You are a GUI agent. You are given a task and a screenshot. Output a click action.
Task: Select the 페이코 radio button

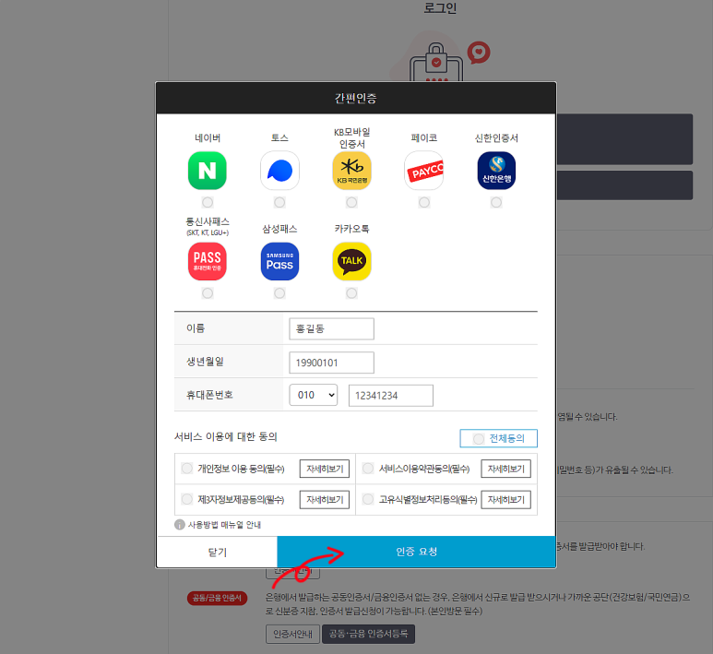click(424, 202)
